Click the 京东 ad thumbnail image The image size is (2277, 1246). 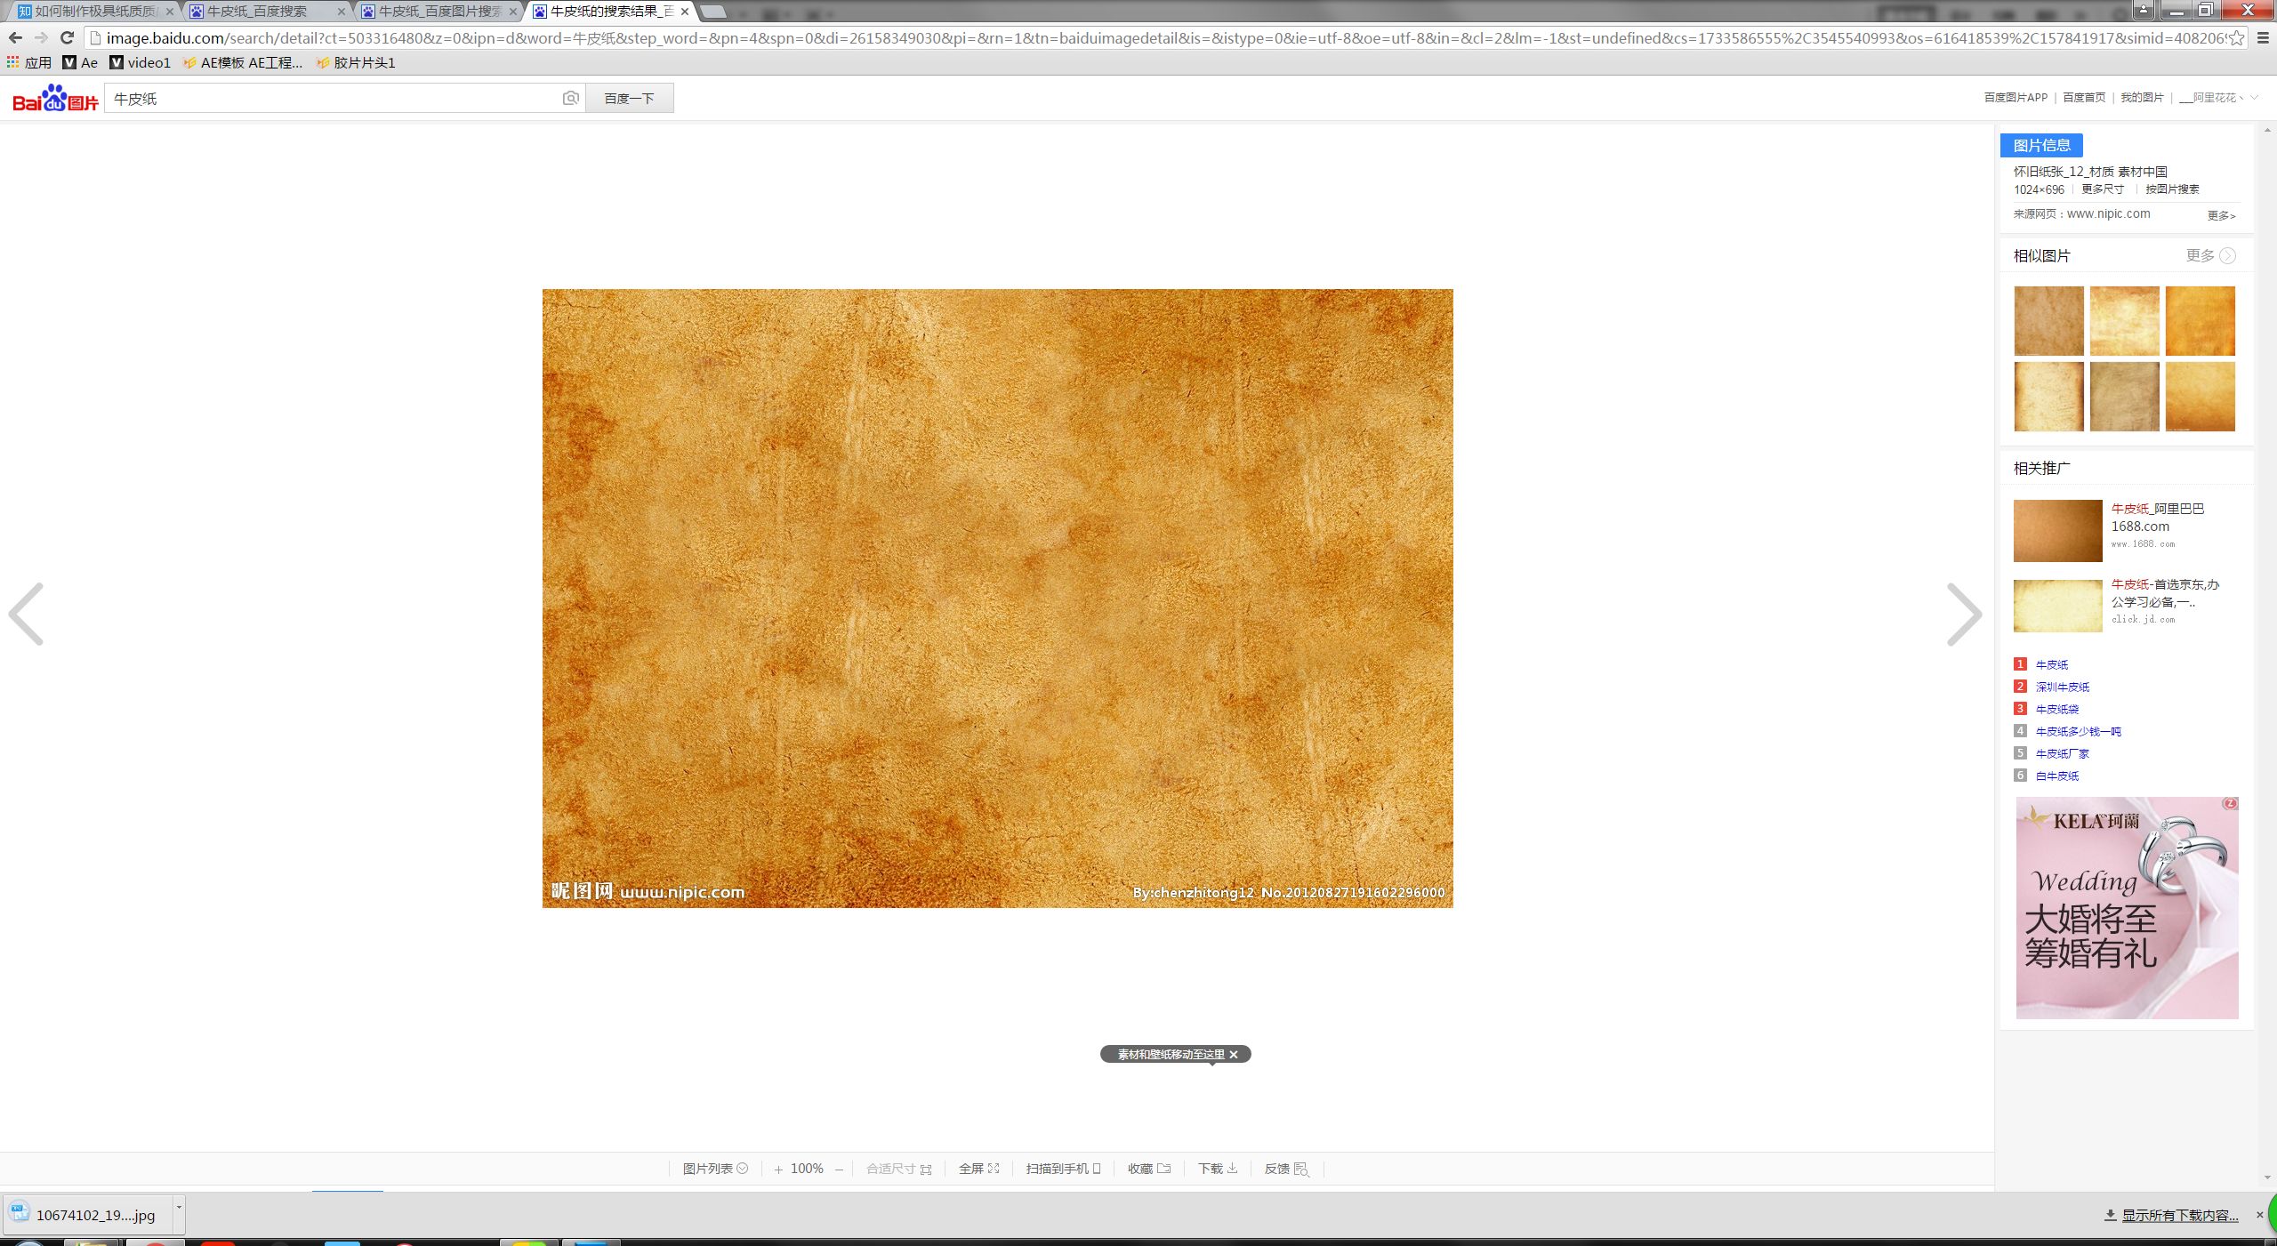click(2057, 607)
